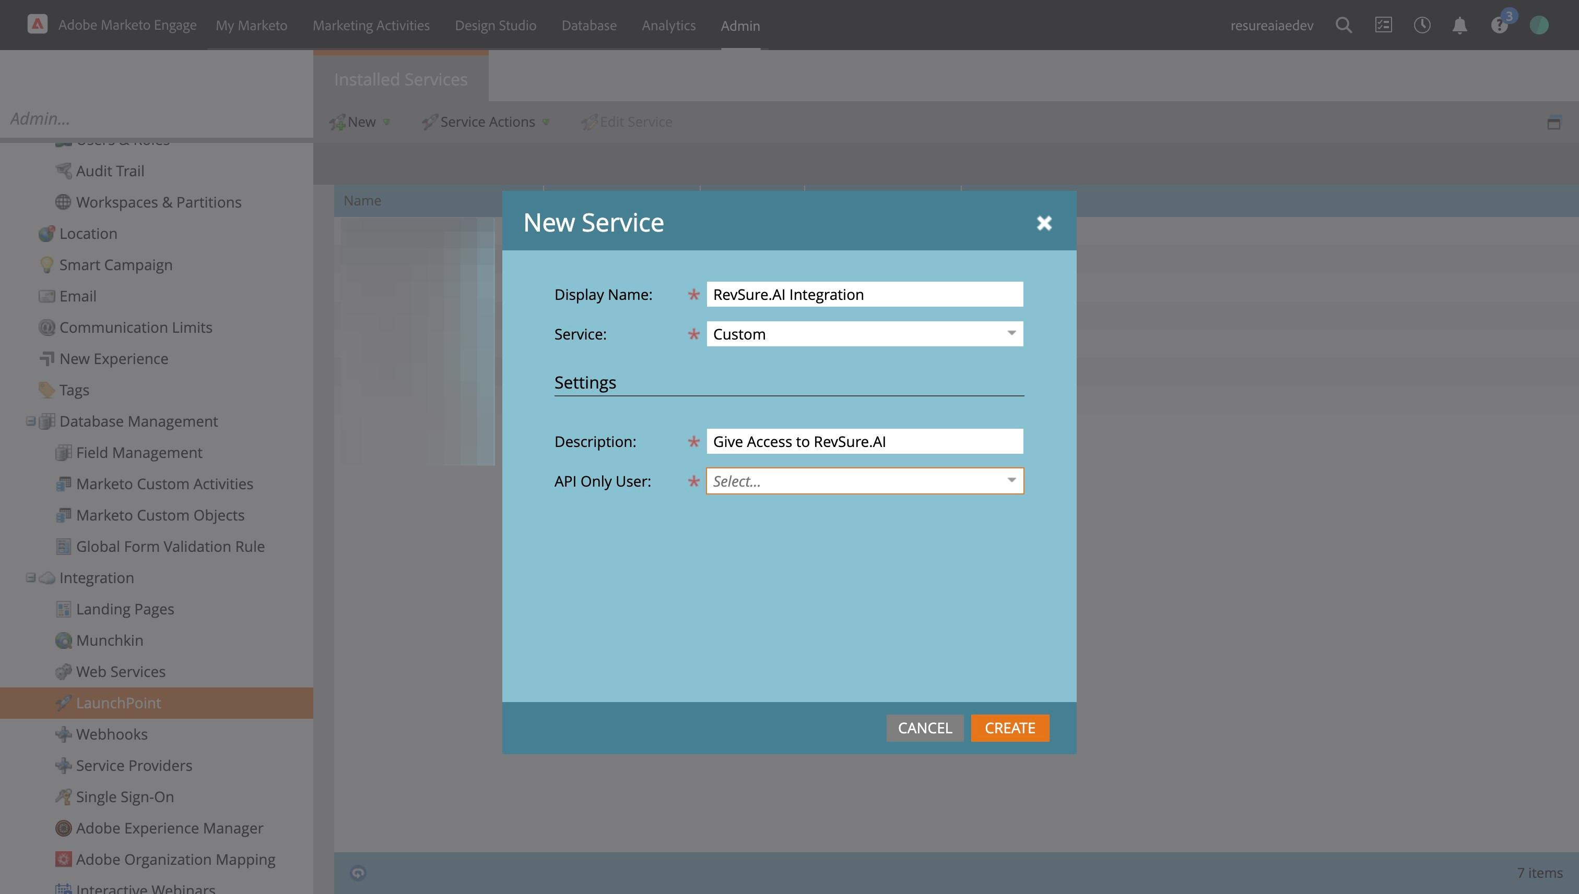Screen dimensions: 1579x894
Task: Click the Display Name input field
Action: (x=864, y=294)
